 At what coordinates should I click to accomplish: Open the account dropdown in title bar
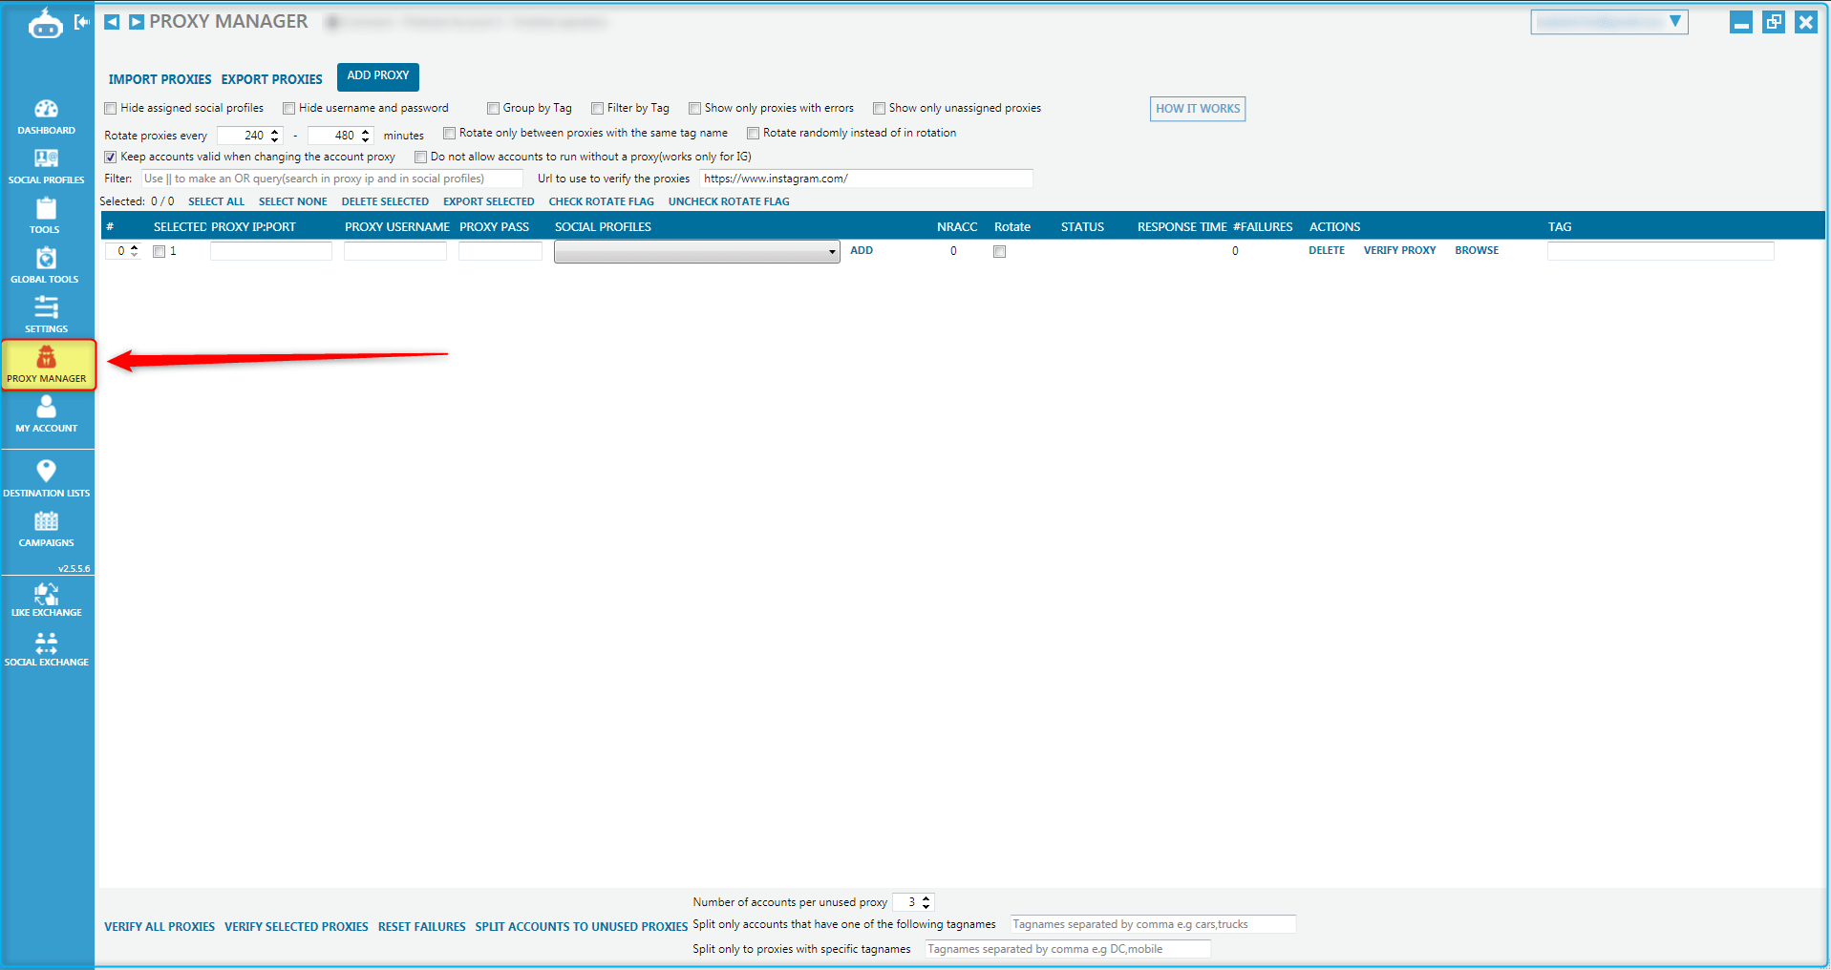pyautogui.click(x=1608, y=22)
